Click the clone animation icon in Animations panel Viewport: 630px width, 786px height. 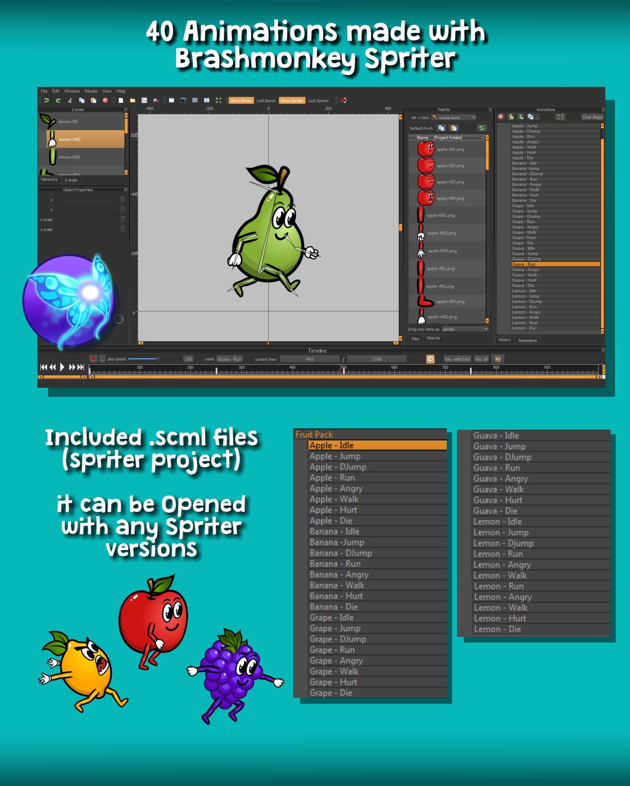[x=530, y=117]
